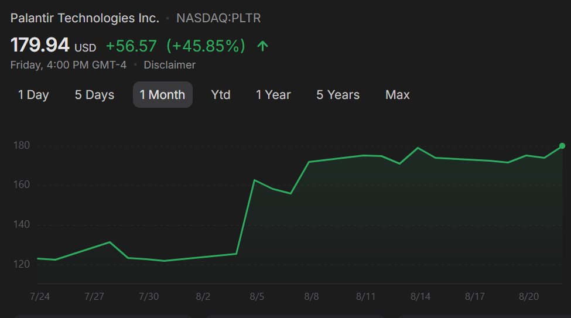Switch to the 5 Days tab
Viewport: 571px width, 318px height.
click(95, 95)
